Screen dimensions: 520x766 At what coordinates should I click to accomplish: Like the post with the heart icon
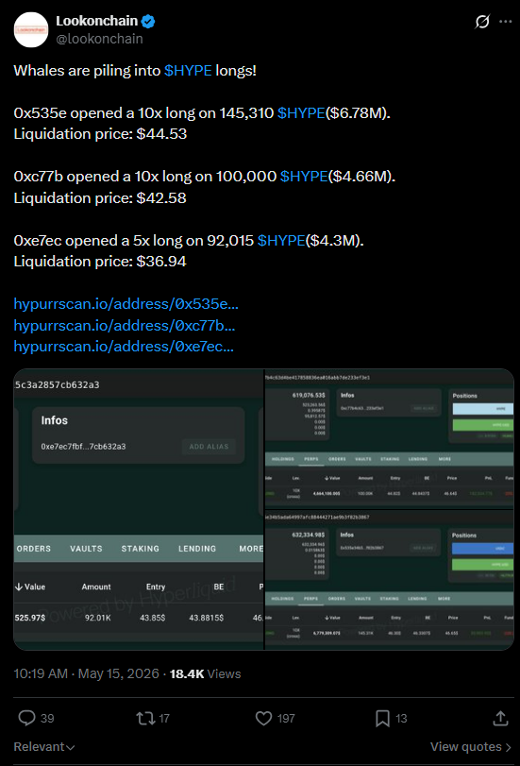click(x=263, y=718)
